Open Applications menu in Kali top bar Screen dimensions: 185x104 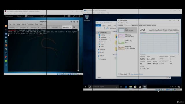click(10, 16)
